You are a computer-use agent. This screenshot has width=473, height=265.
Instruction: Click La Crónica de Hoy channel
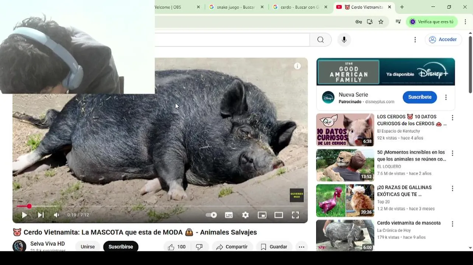396,230
